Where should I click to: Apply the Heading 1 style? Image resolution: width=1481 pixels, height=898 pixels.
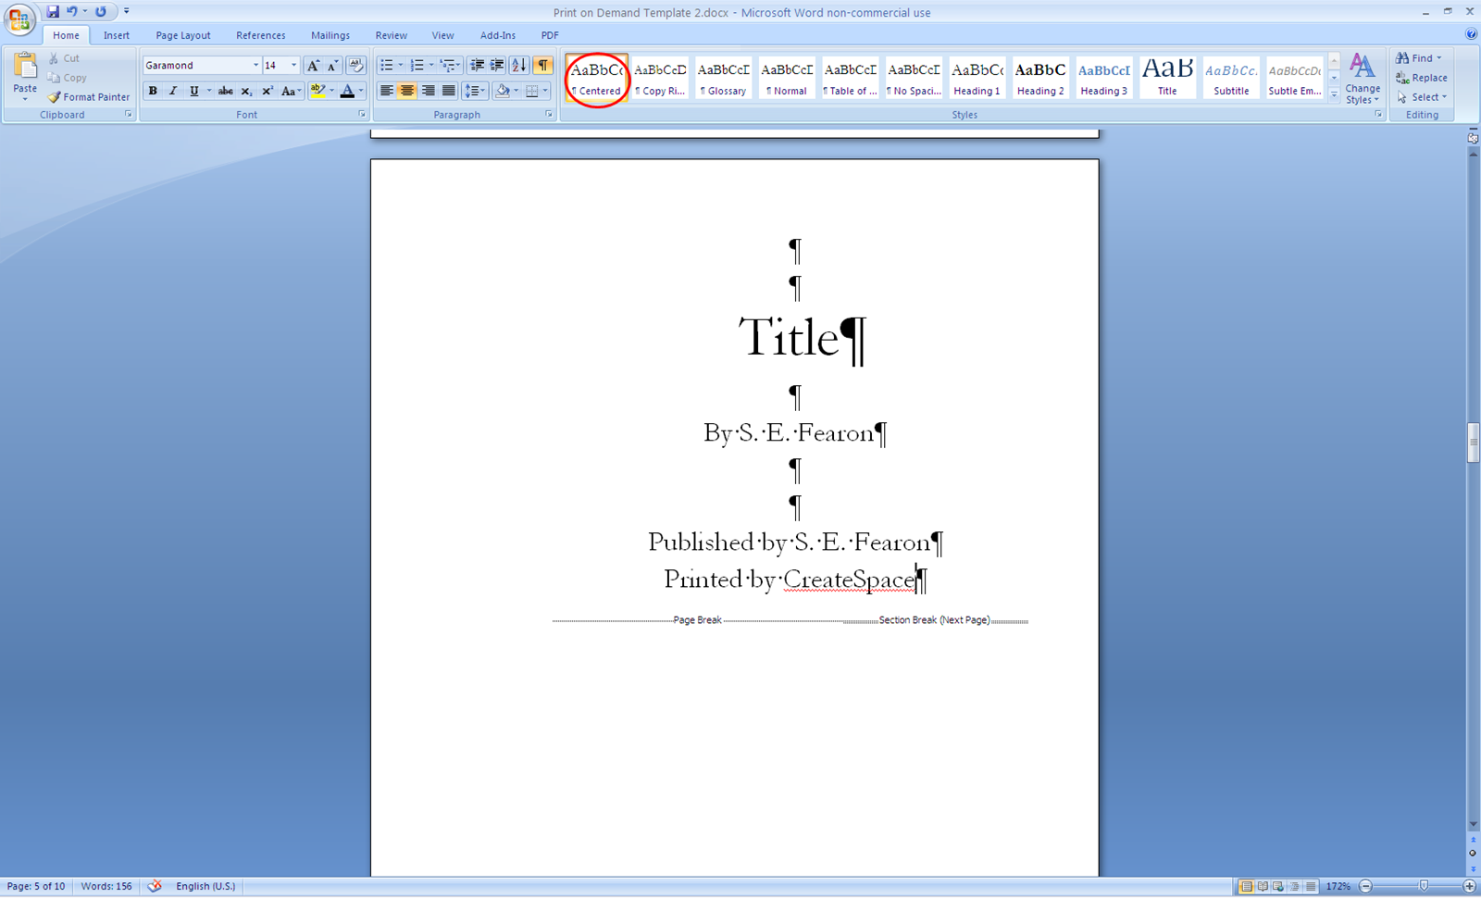977,79
